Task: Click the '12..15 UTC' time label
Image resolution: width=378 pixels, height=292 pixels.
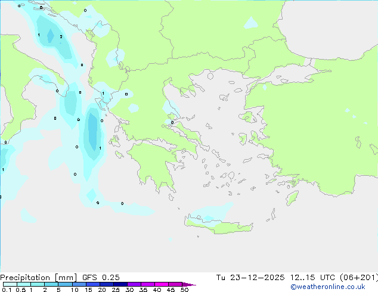Action: click(312, 278)
